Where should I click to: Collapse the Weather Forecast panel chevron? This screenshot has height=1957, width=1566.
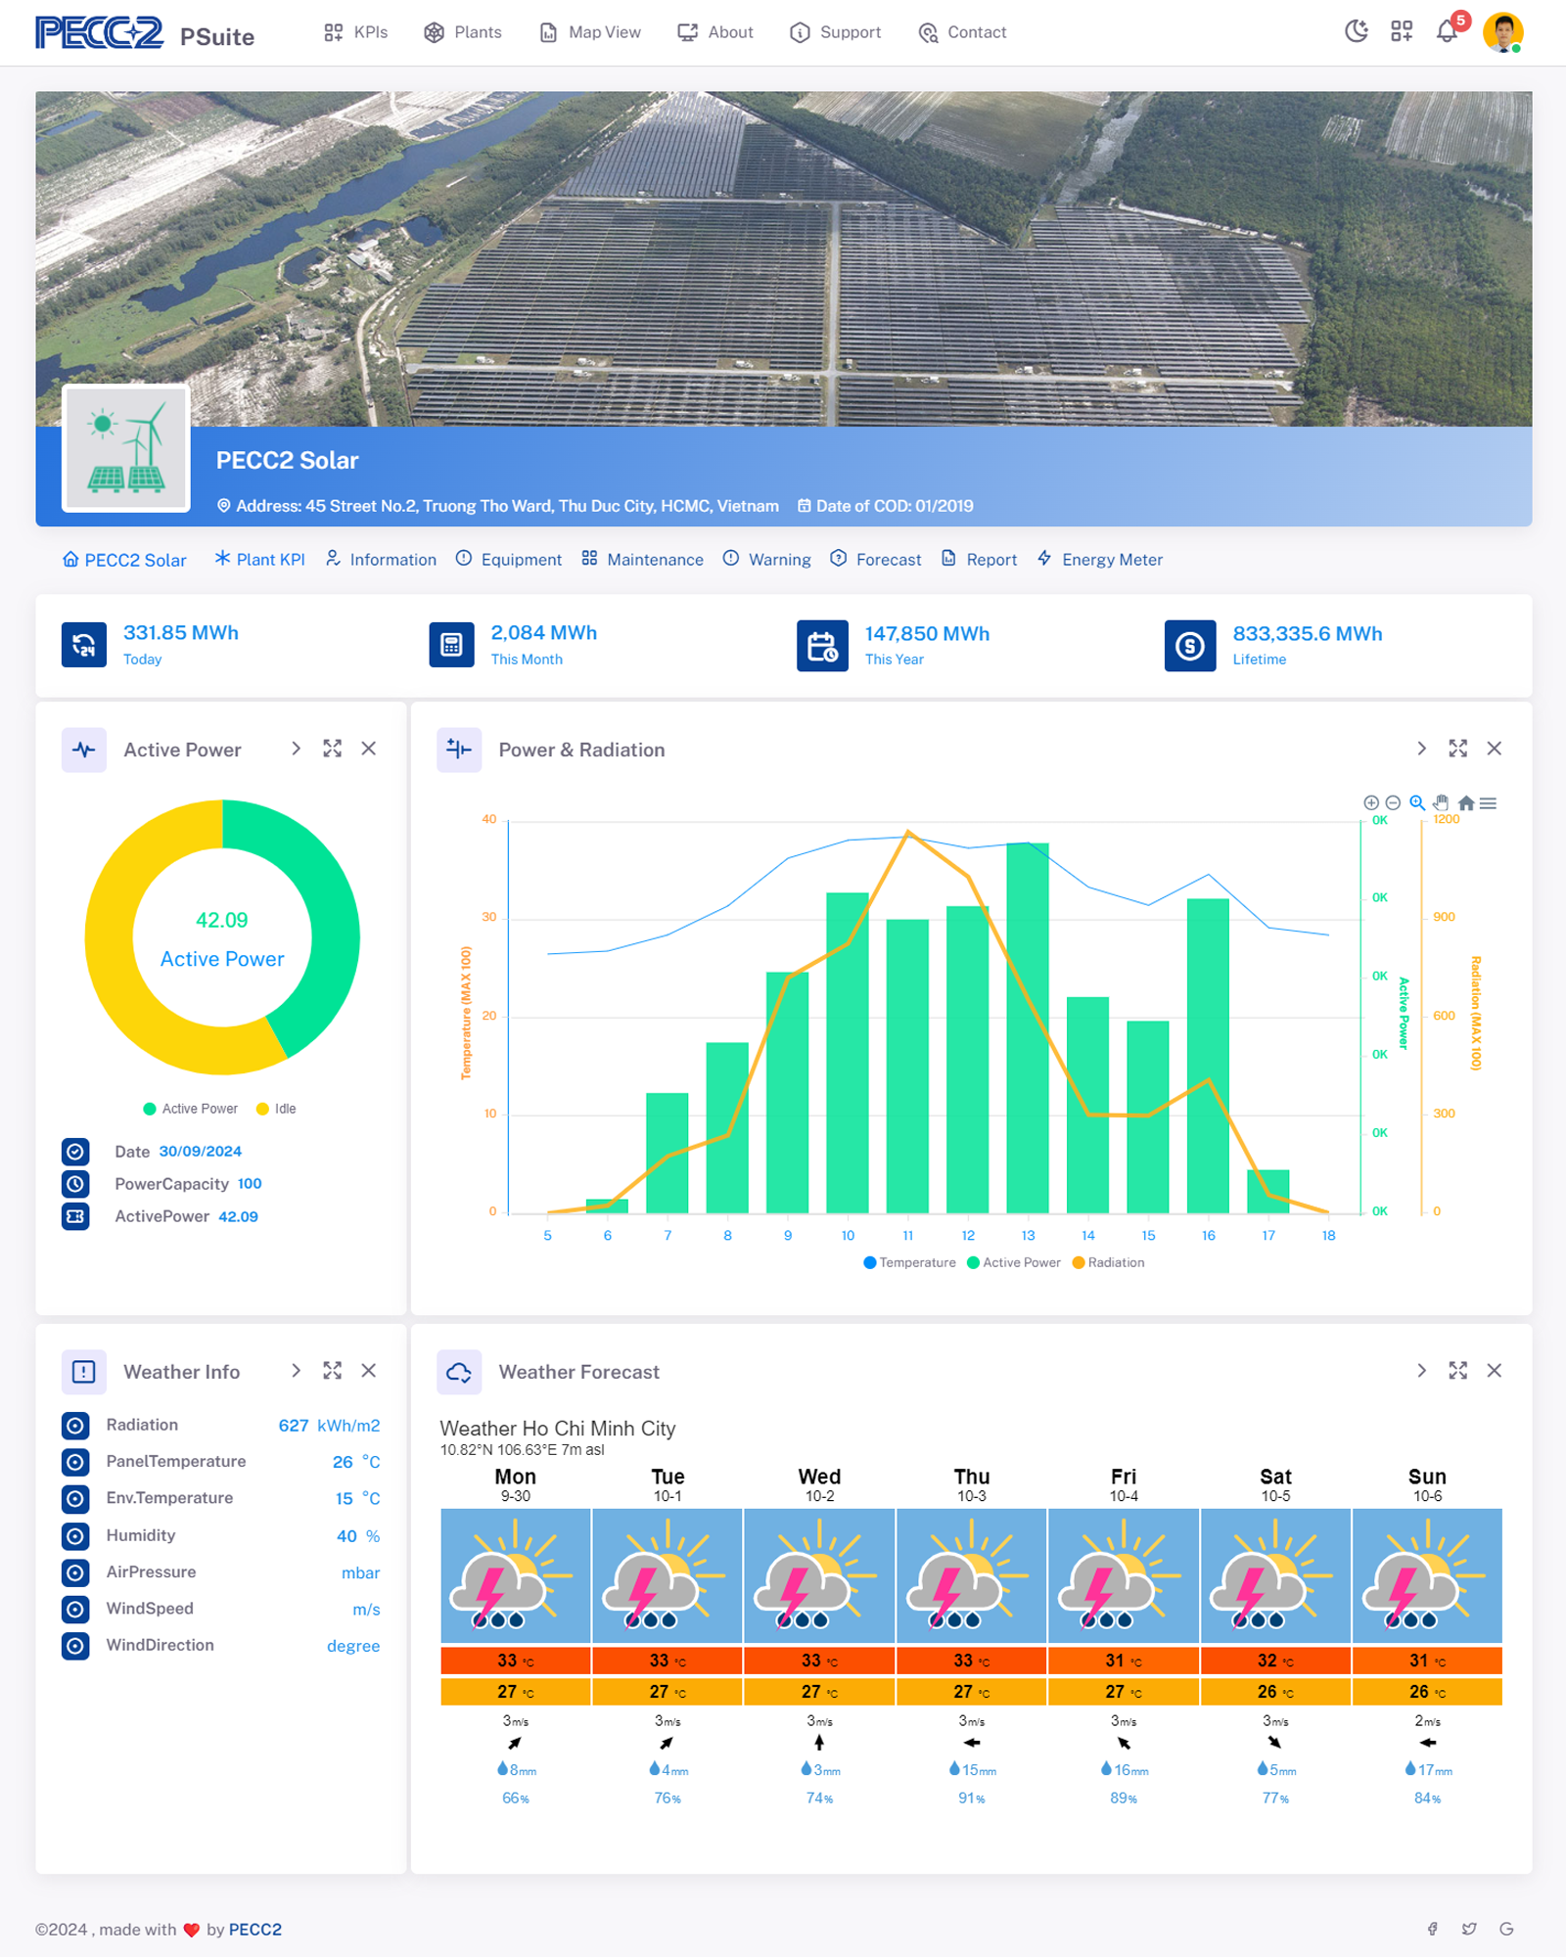[1421, 1371]
